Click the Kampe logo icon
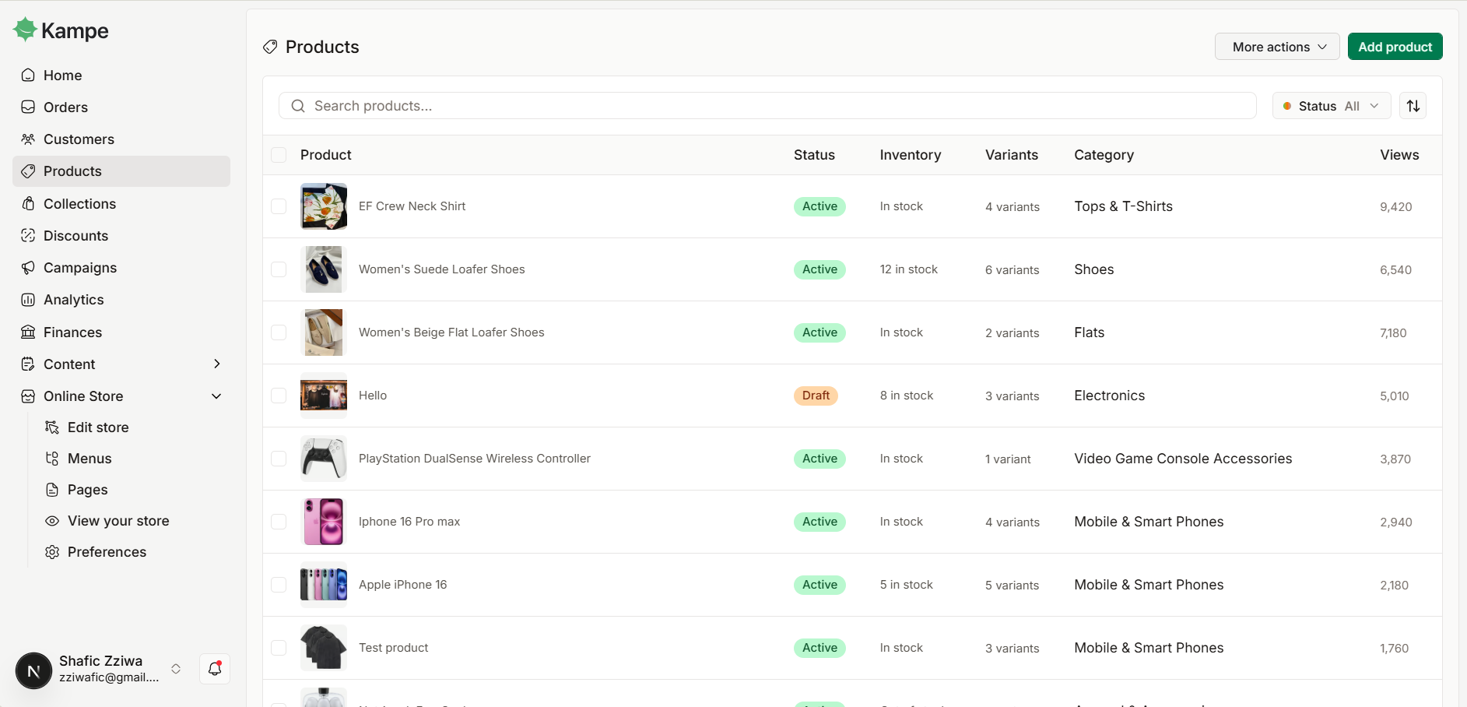The image size is (1467, 707). click(x=25, y=30)
